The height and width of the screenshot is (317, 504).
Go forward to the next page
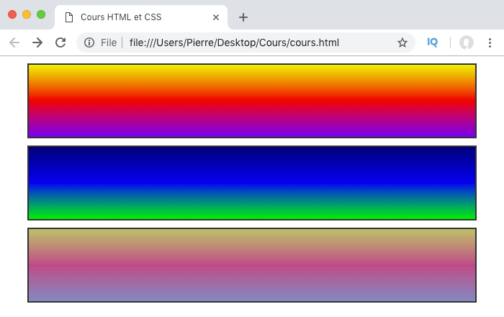37,43
